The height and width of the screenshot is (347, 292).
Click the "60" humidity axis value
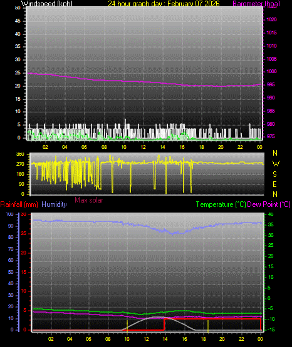11,261
